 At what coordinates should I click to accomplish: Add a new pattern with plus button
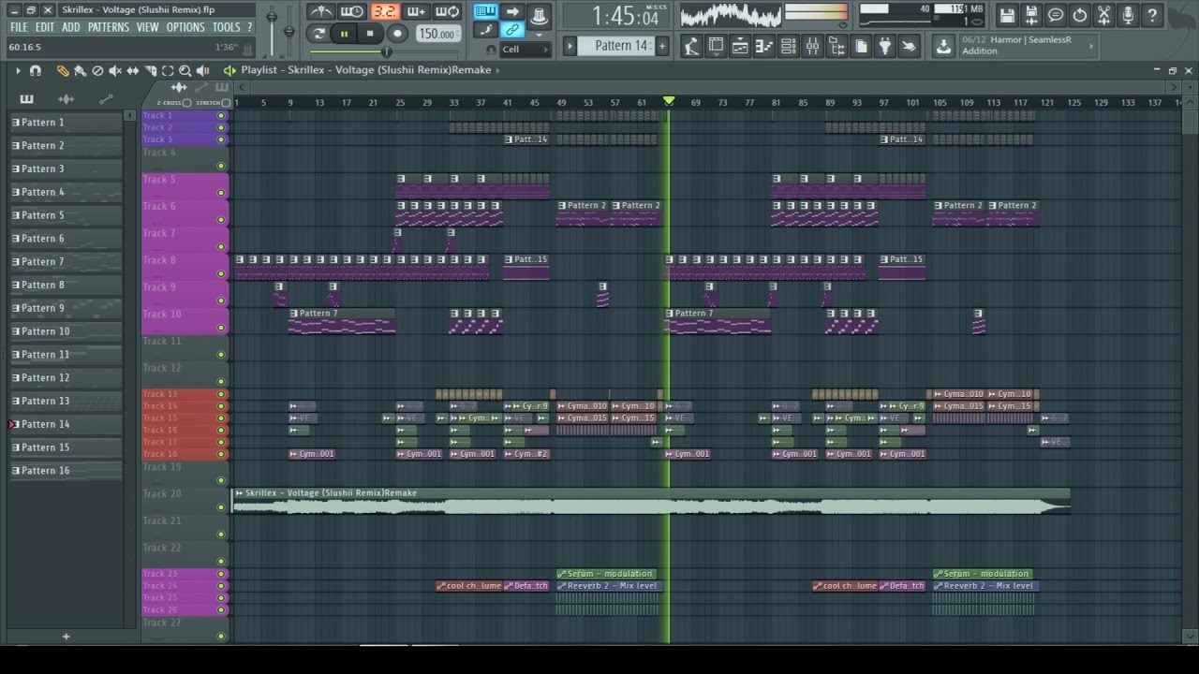click(x=662, y=46)
